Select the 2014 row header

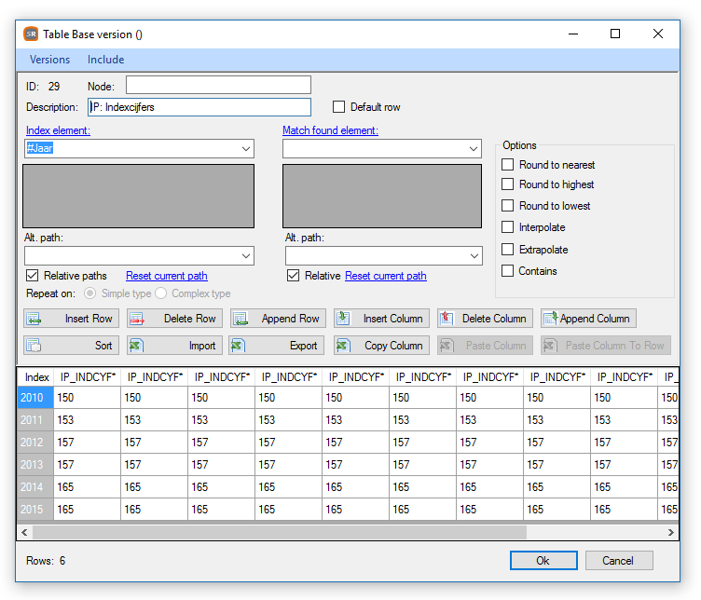(x=35, y=487)
